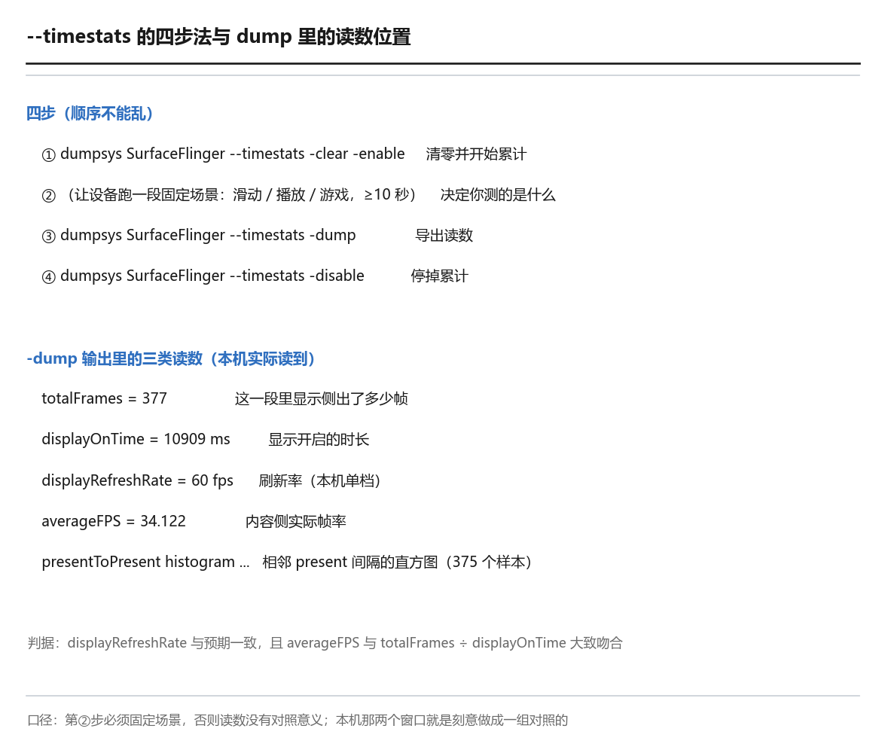Click the value 'displayRefreshRate = 60 fps'
The image size is (885, 750).
point(138,480)
